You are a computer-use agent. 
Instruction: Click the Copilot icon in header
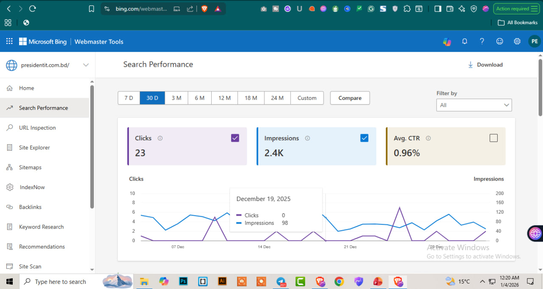click(447, 41)
